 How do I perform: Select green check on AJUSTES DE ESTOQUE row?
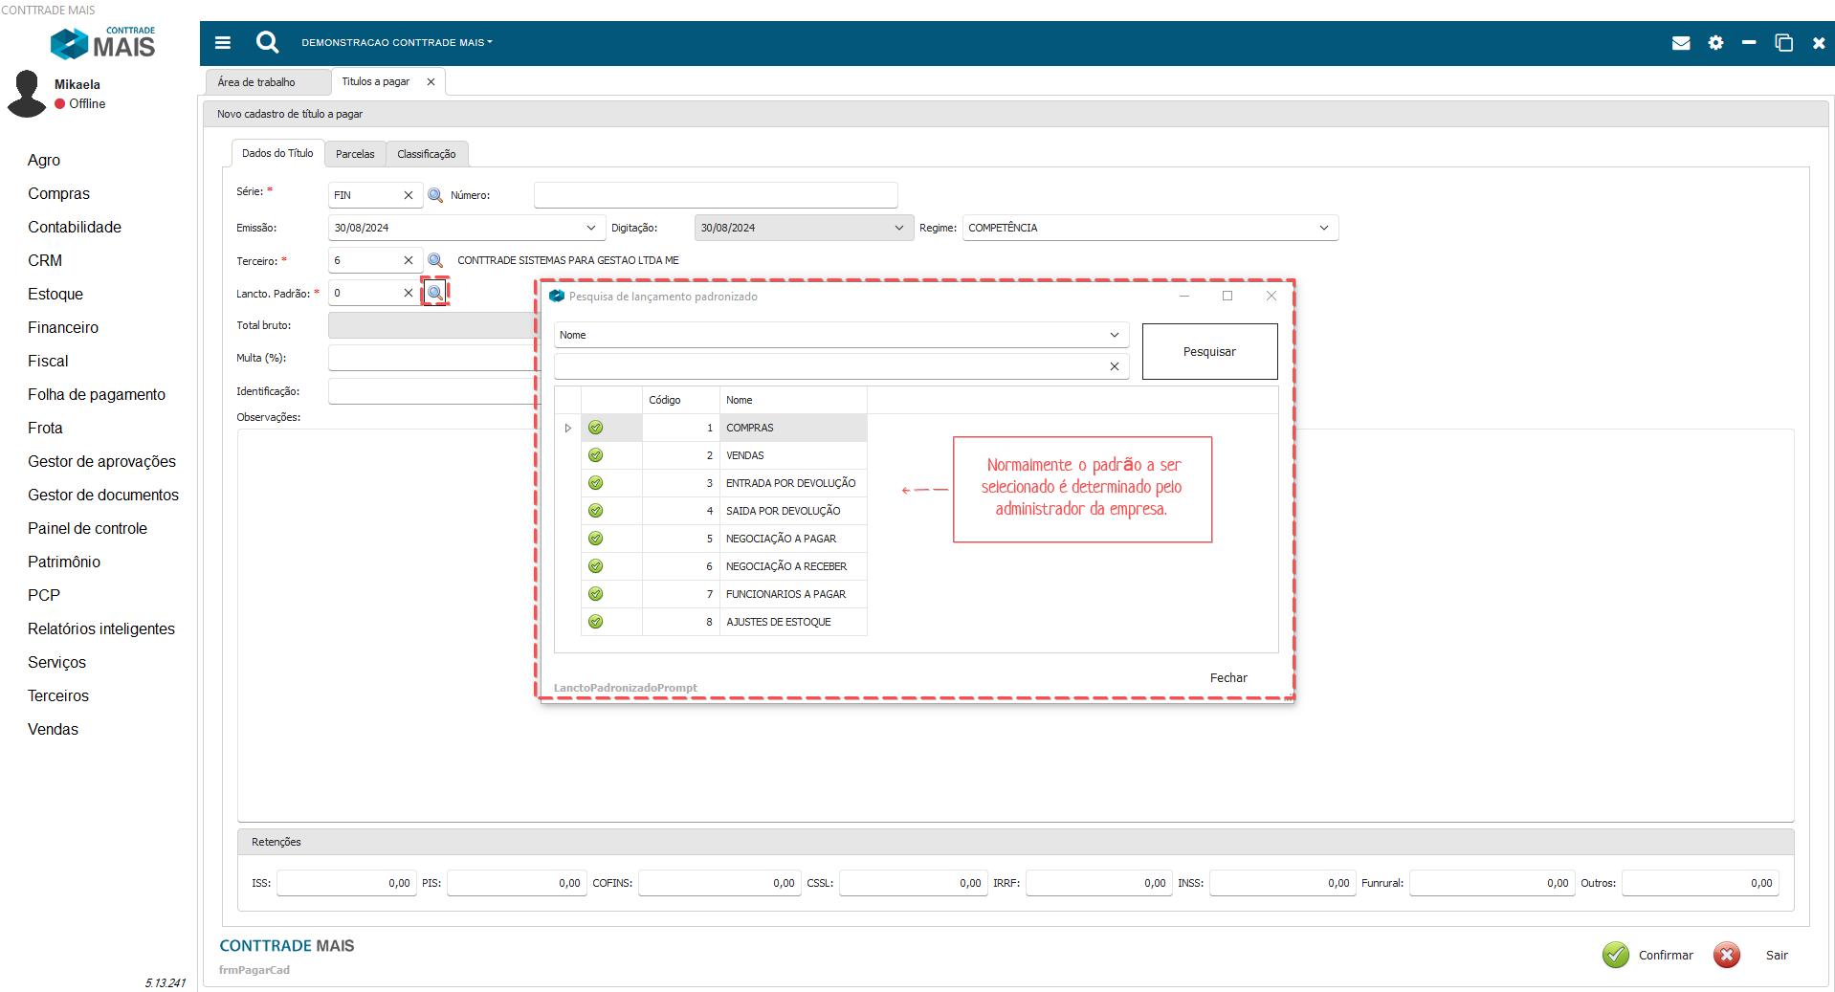[x=595, y=622]
